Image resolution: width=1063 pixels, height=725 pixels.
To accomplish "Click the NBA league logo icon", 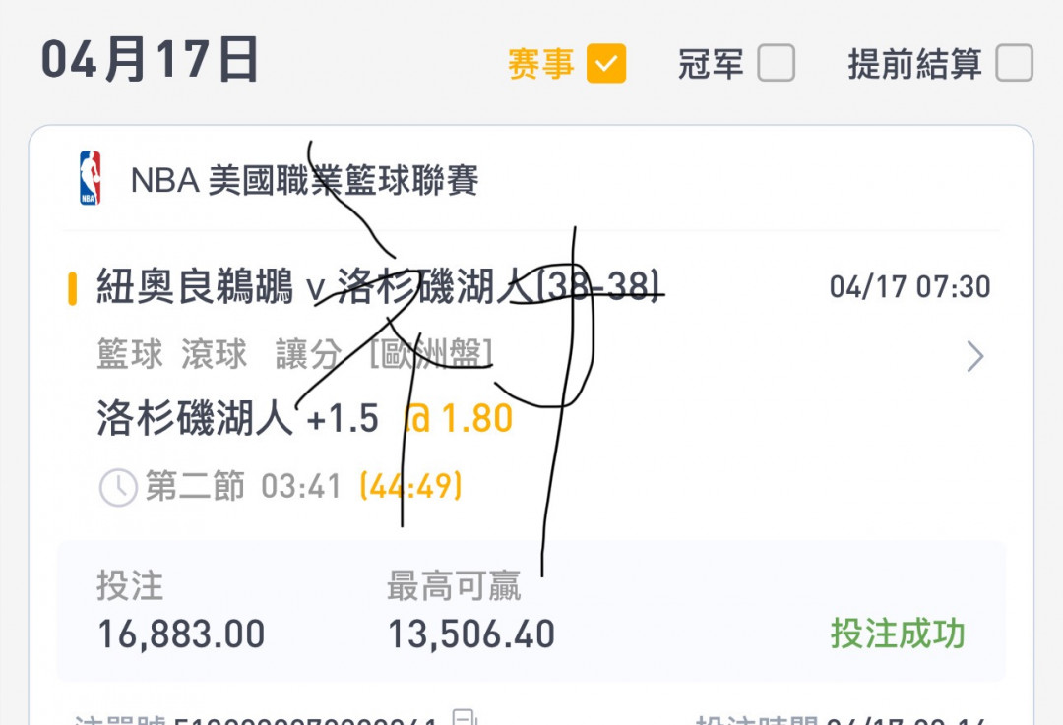I will click(x=91, y=178).
